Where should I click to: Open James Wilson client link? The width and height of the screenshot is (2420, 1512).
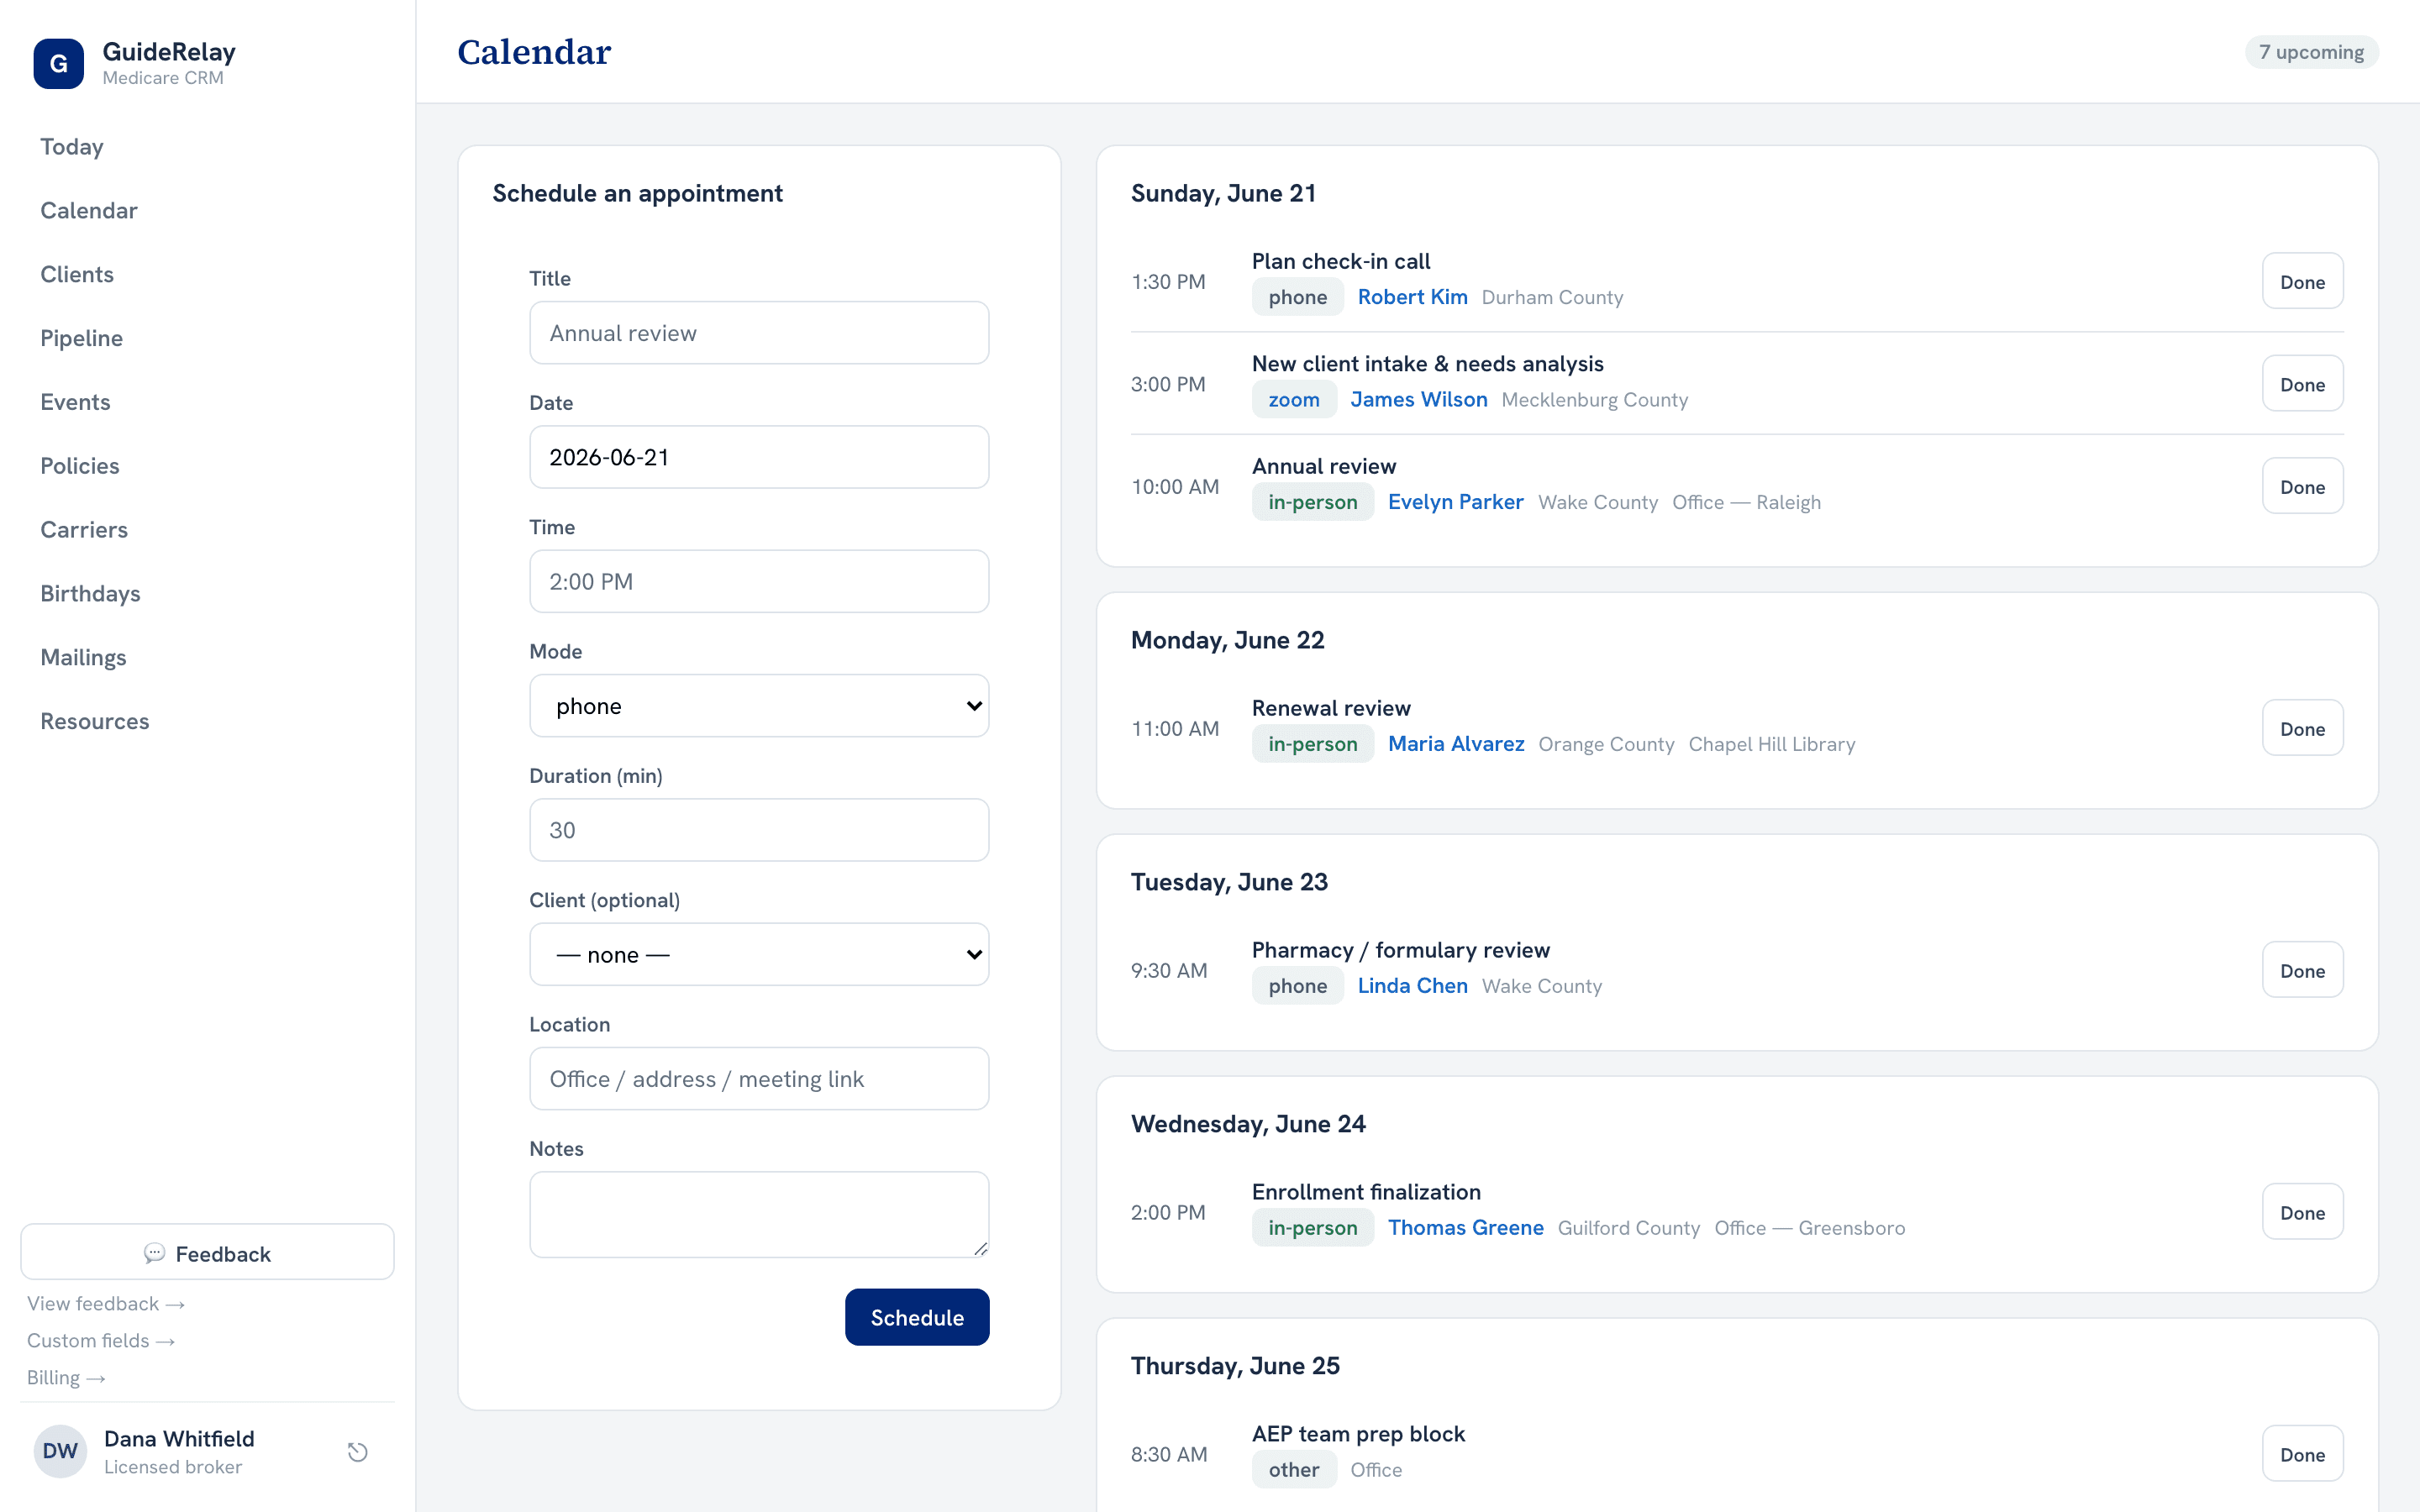[1418, 400]
